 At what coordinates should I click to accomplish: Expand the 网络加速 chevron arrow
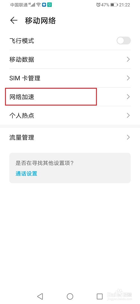click(128, 97)
